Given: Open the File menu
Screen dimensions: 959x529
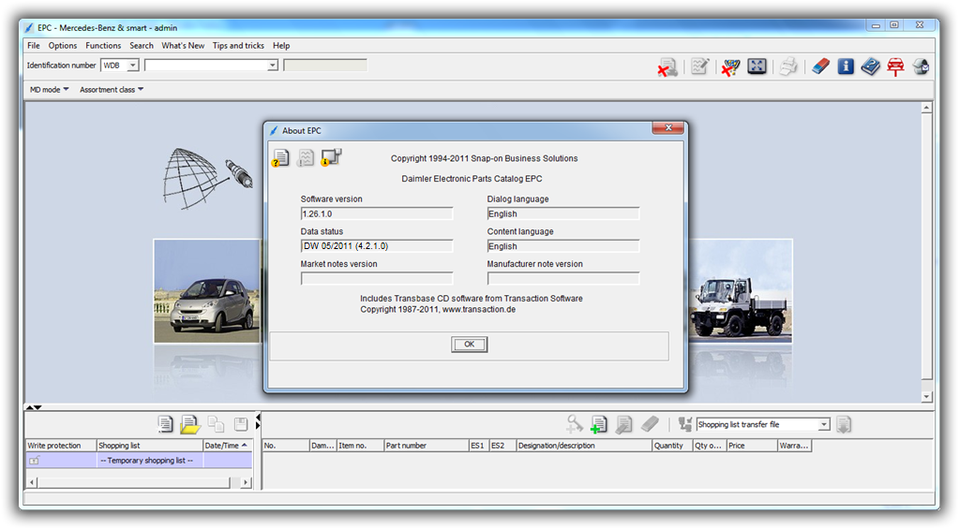Looking at the screenshot, I should coord(34,45).
